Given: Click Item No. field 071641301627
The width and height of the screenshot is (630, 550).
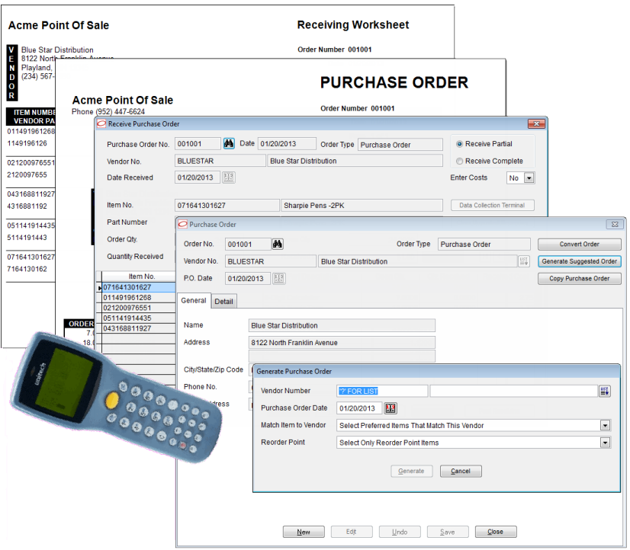Looking at the screenshot, I should [x=227, y=206].
